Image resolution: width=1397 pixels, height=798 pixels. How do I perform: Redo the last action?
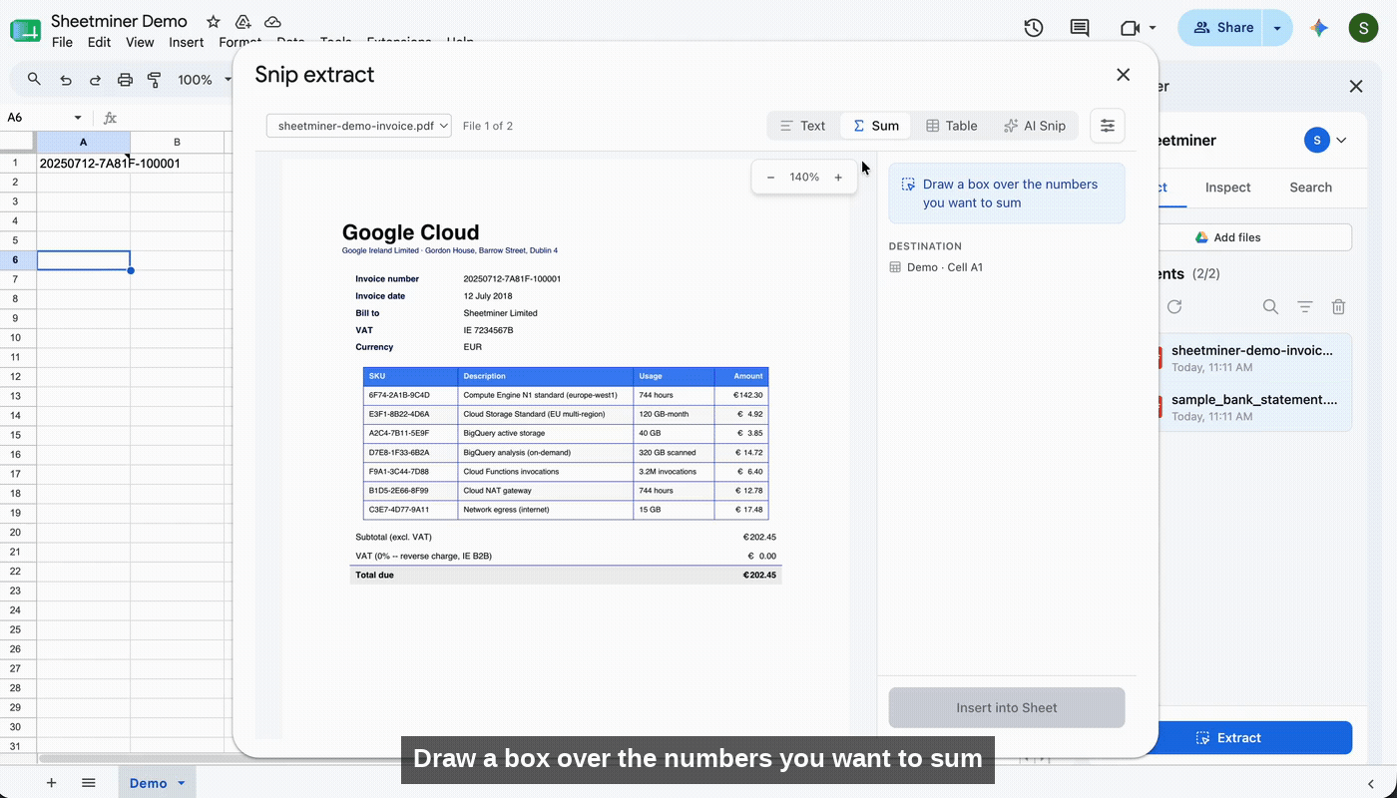95,80
